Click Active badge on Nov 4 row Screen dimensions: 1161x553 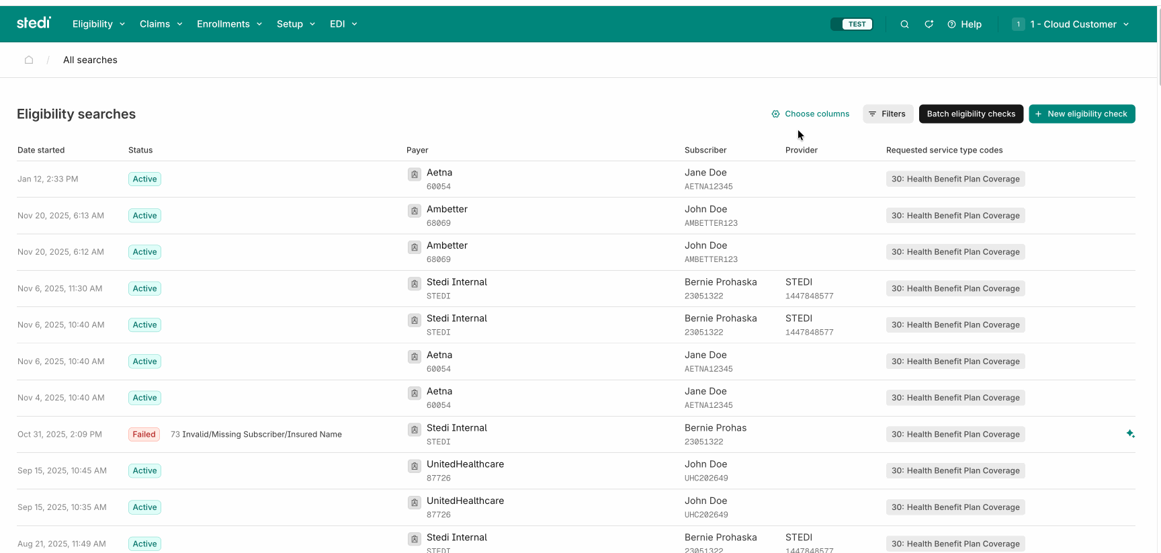[x=144, y=398]
